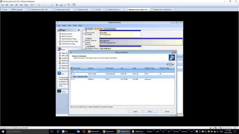The image size is (239, 134).
Task: Click the Used column header
Action: click(134, 68)
